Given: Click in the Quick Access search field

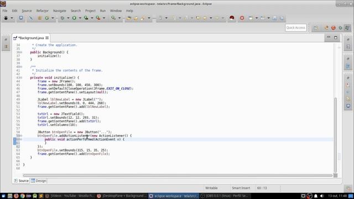Looking at the screenshot, I should click(x=295, y=28).
